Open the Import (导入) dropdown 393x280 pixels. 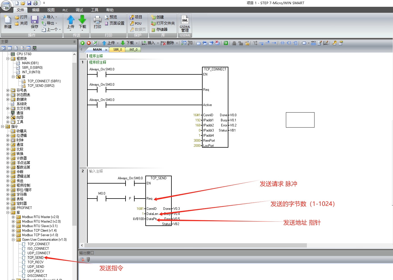[50, 17]
